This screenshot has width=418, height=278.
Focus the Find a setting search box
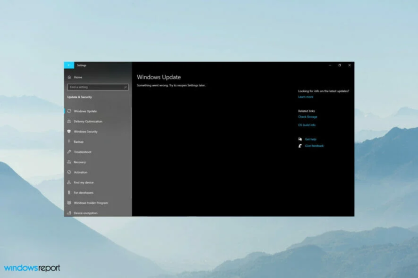click(x=98, y=87)
